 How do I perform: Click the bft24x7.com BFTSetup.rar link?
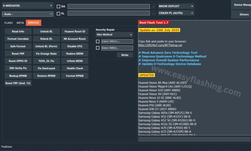[x=160, y=45]
